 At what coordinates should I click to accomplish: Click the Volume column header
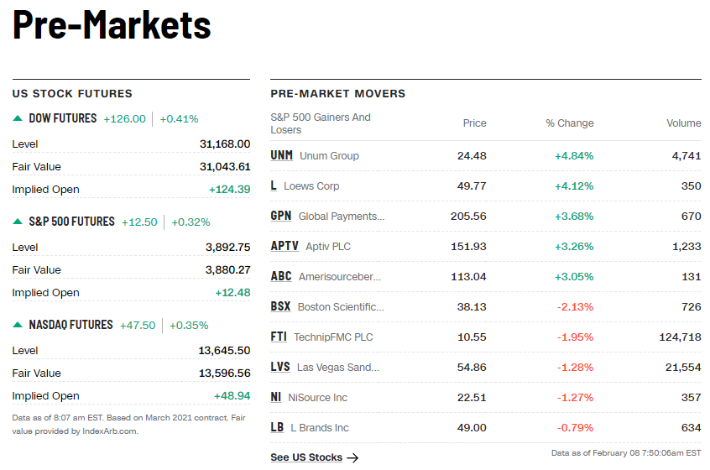(x=683, y=123)
